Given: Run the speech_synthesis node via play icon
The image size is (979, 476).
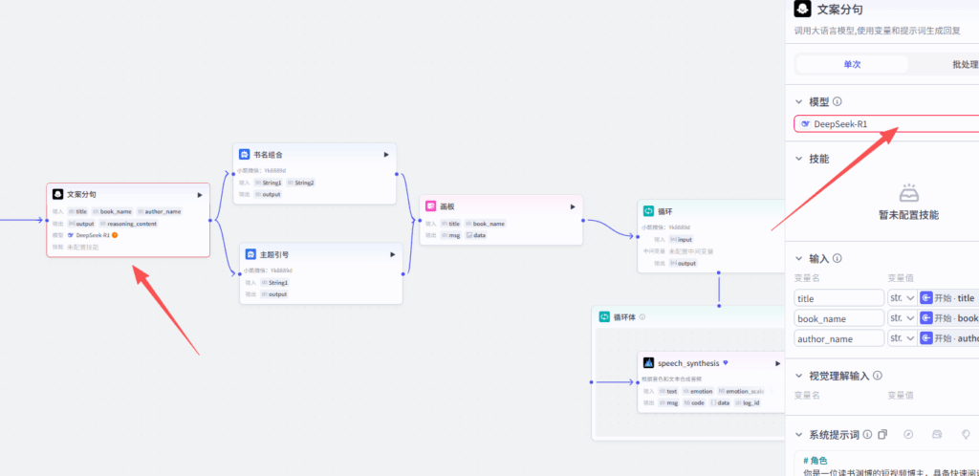Looking at the screenshot, I should (x=774, y=363).
